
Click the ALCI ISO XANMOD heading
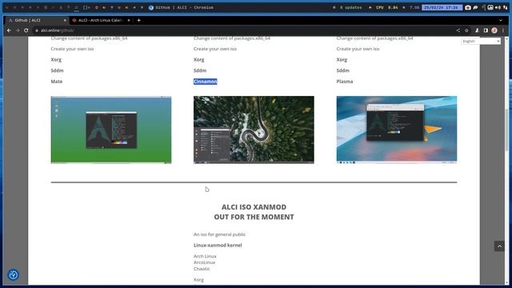click(254, 207)
